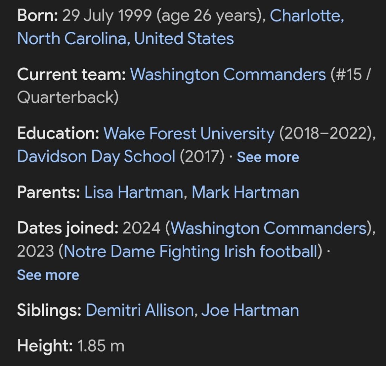
Task: Open the Lisa Hartman parent link
Action: point(133,192)
